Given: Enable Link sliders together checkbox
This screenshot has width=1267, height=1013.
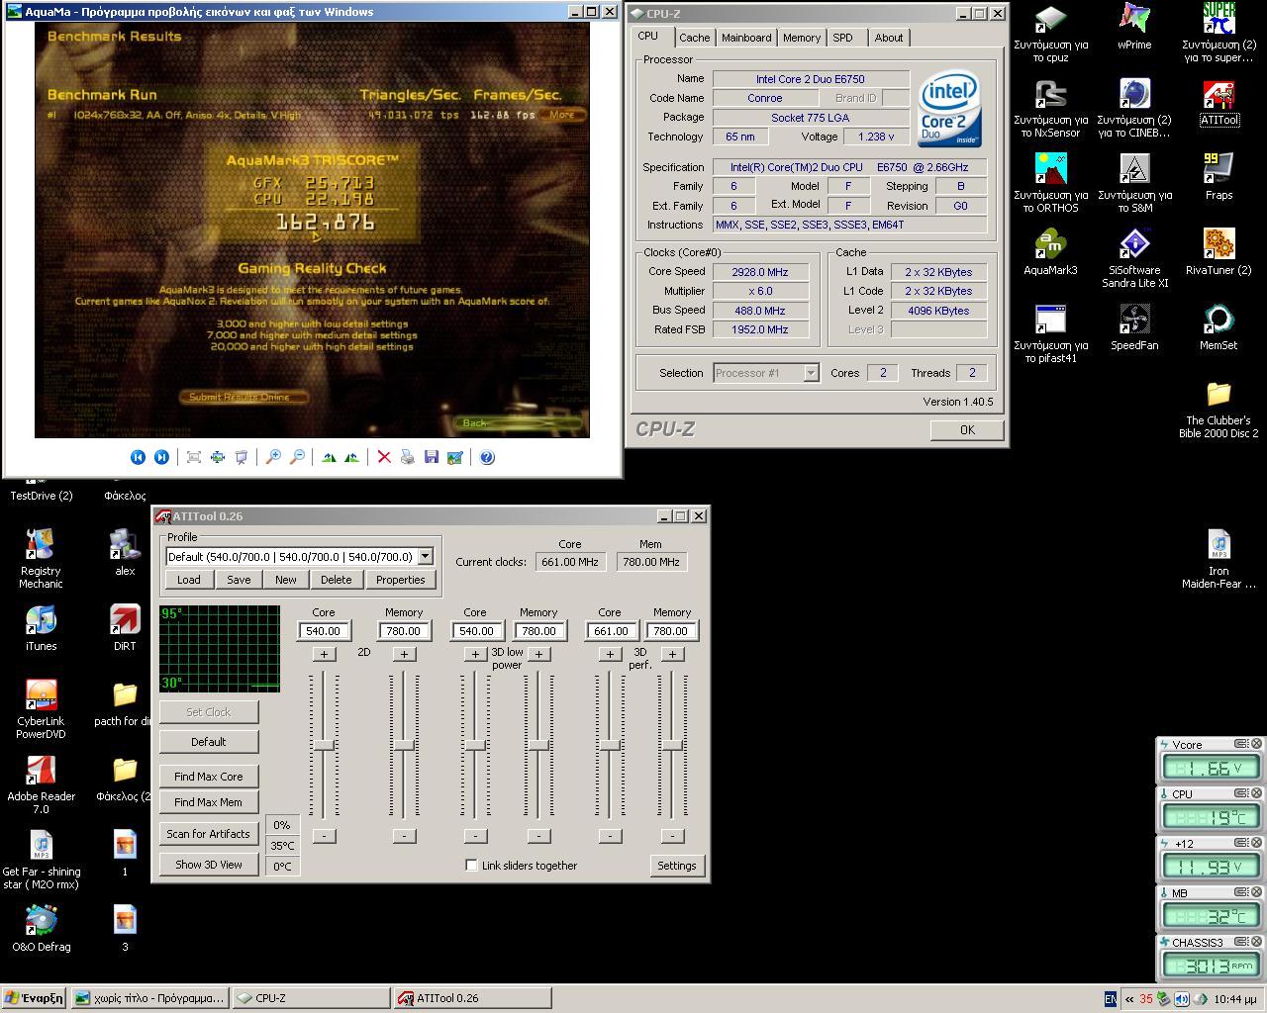Looking at the screenshot, I should [x=471, y=865].
